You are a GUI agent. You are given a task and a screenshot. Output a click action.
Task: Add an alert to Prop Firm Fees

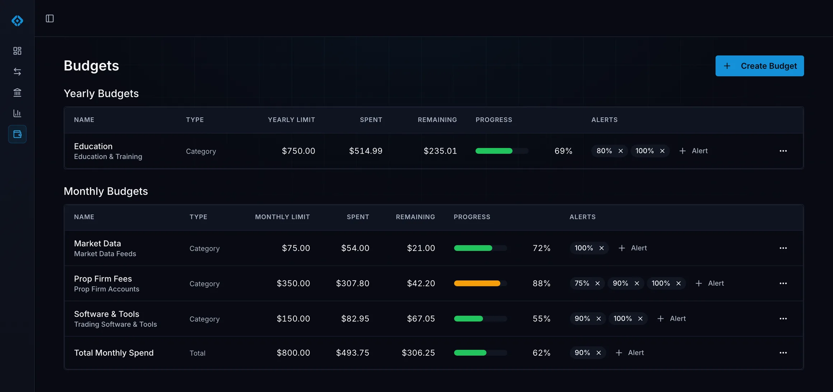point(709,283)
